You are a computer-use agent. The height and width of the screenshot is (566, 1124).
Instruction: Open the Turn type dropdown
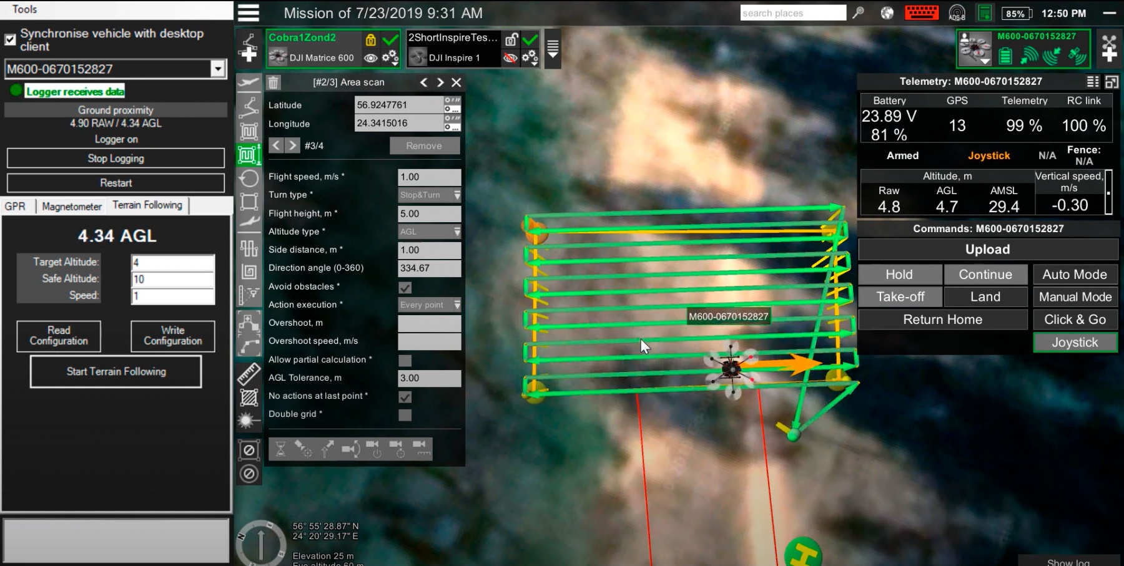tap(430, 195)
